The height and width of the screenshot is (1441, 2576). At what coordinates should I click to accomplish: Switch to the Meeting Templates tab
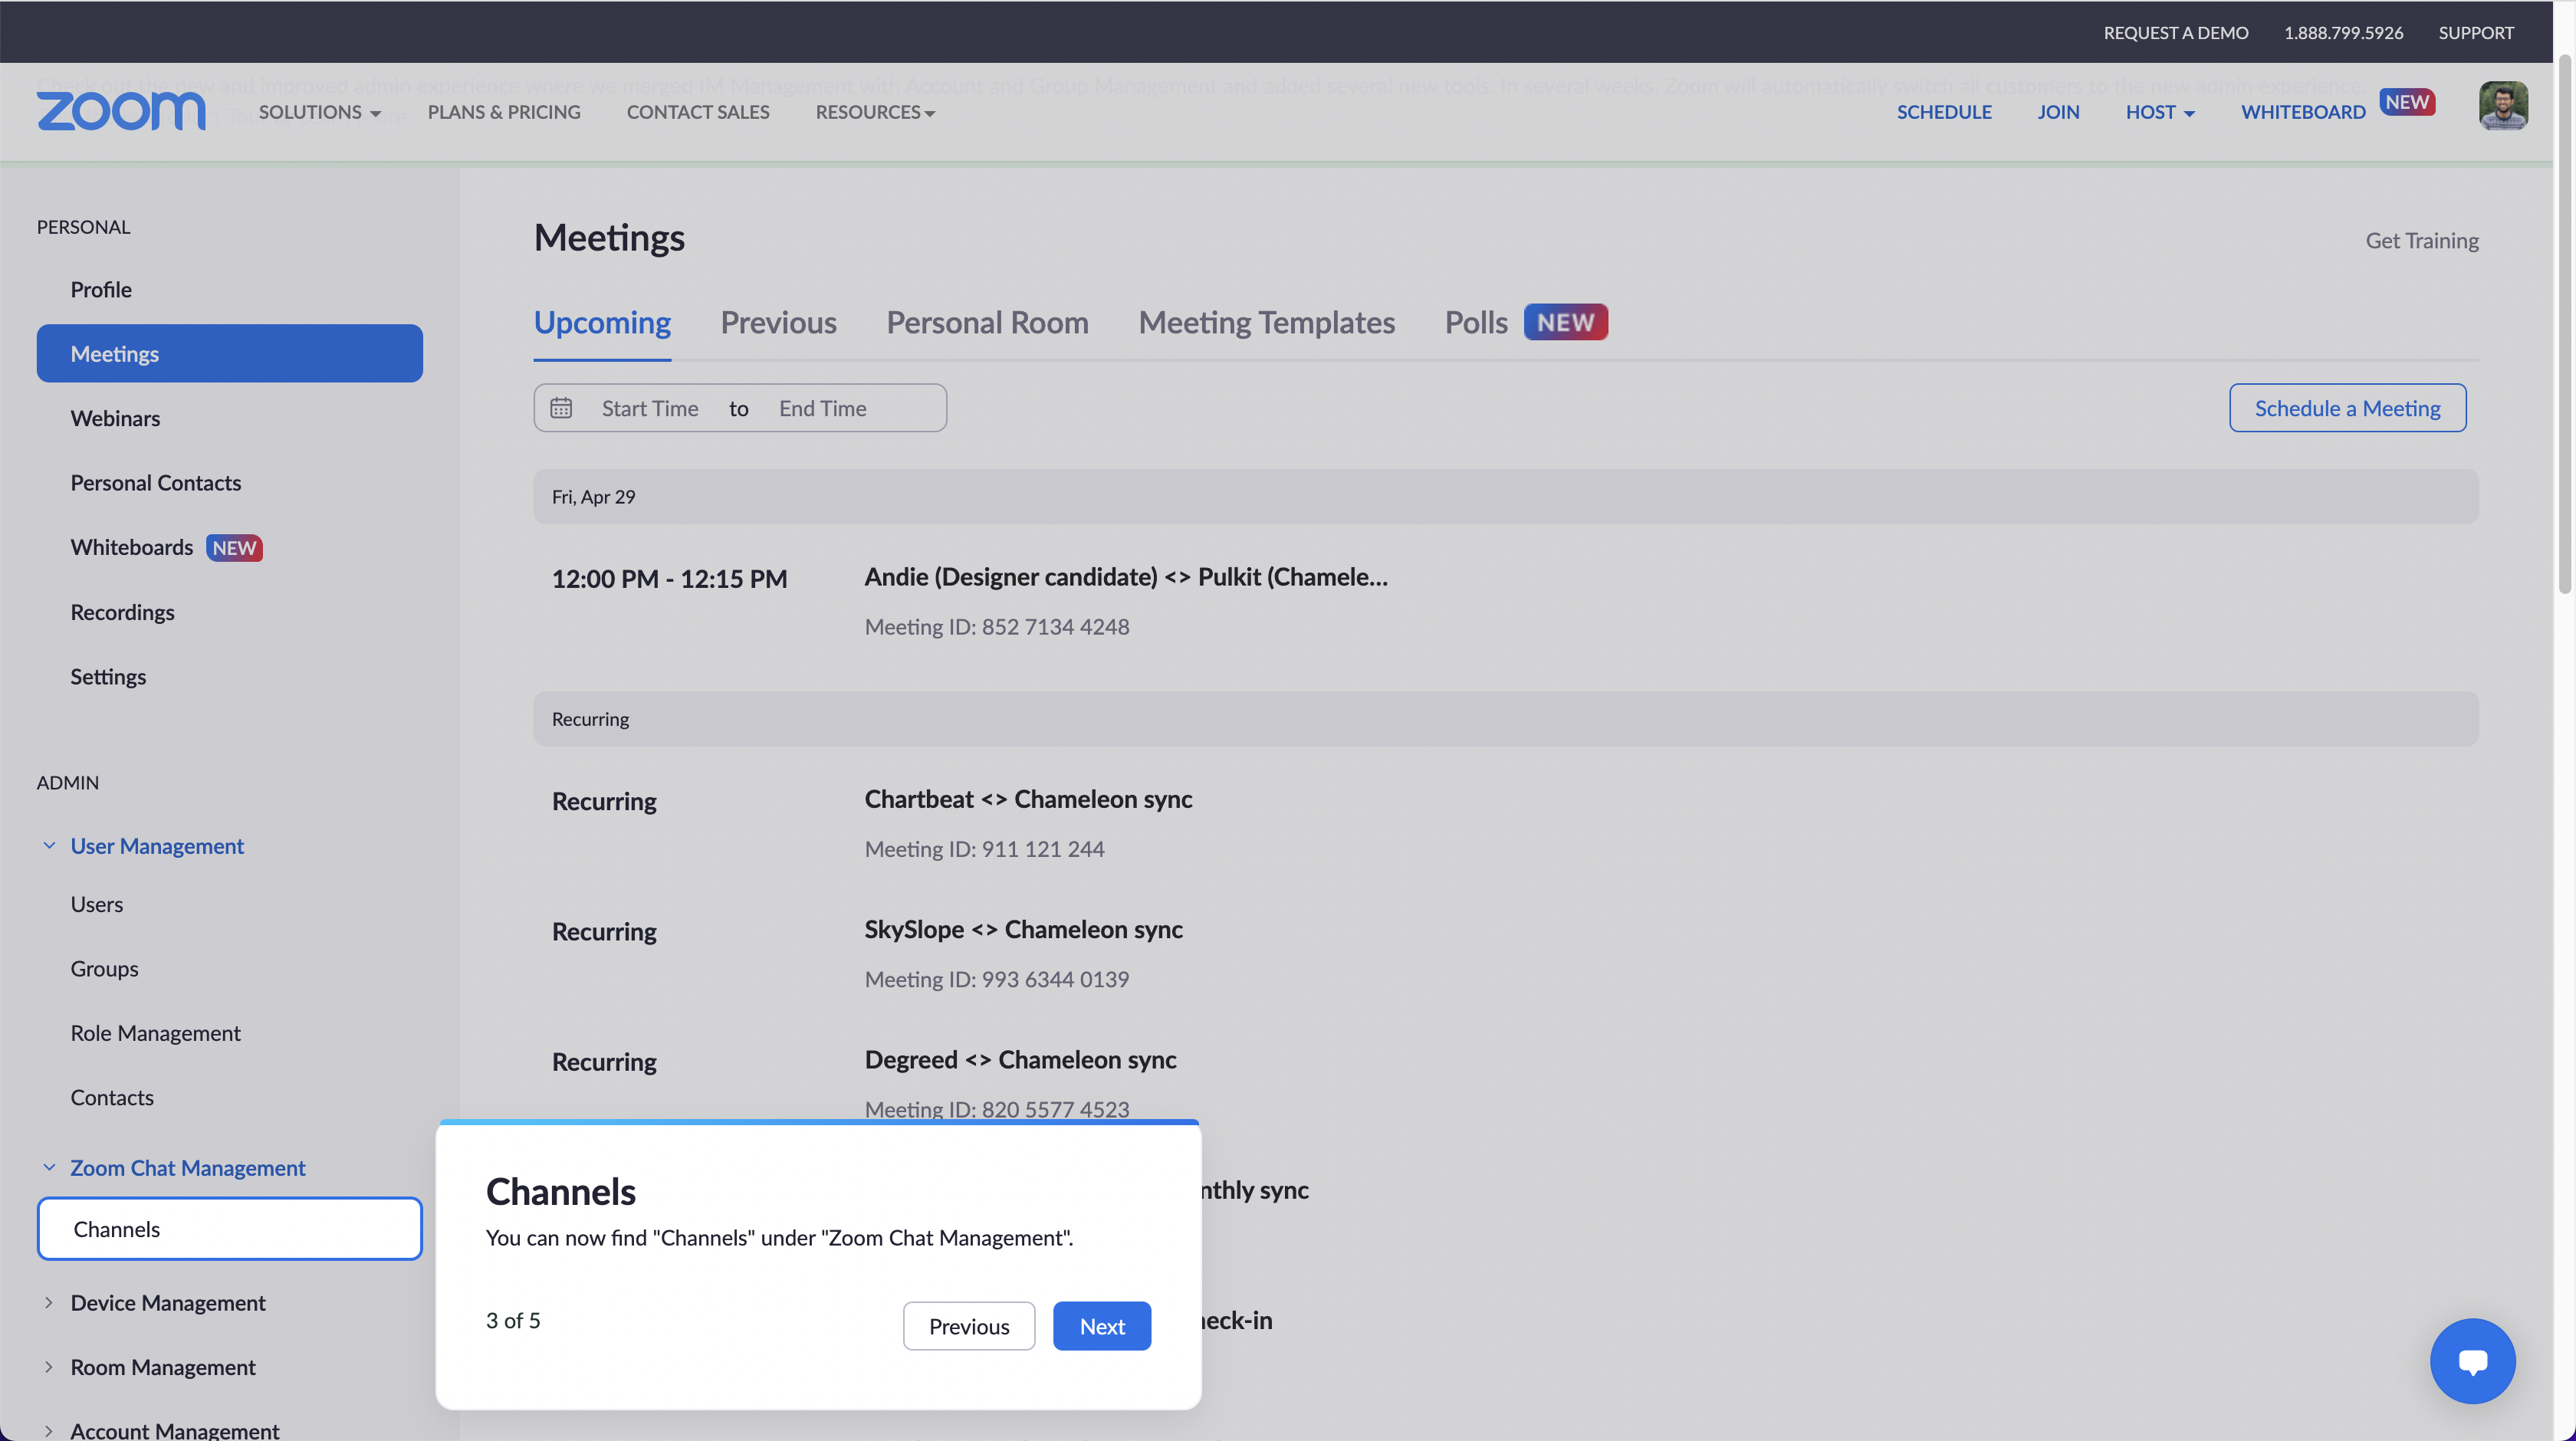pyautogui.click(x=1266, y=322)
